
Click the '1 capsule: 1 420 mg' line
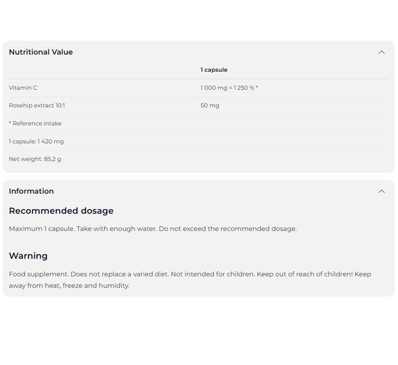[x=36, y=142]
